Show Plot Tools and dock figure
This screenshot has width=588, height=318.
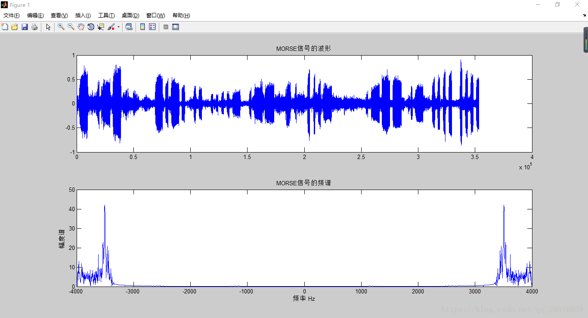click(x=176, y=27)
